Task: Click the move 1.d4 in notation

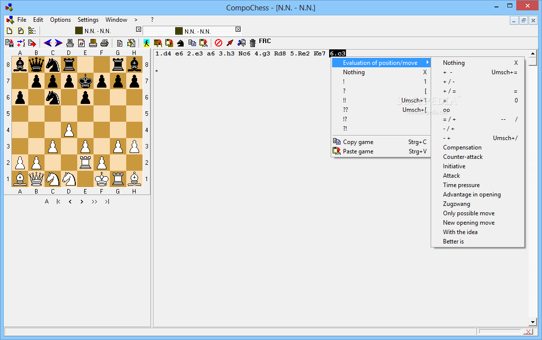Action: pyautogui.click(x=163, y=53)
